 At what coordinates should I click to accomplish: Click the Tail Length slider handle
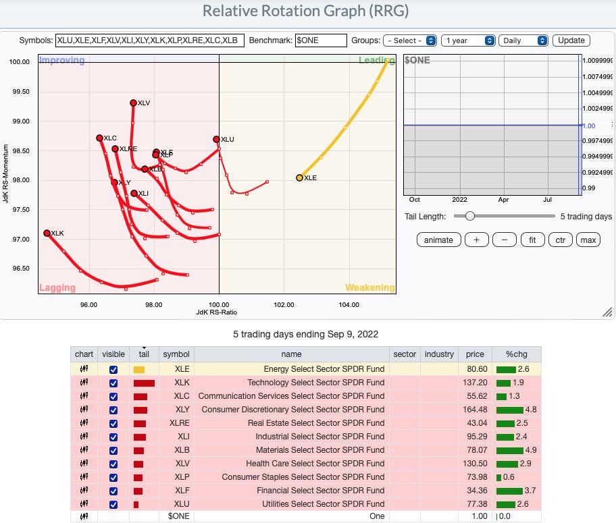tap(469, 216)
